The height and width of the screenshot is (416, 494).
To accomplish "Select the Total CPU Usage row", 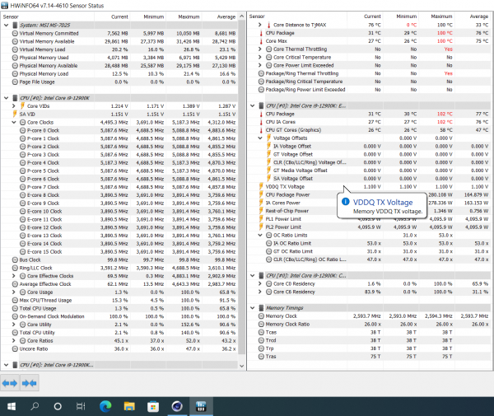I will (119, 308).
